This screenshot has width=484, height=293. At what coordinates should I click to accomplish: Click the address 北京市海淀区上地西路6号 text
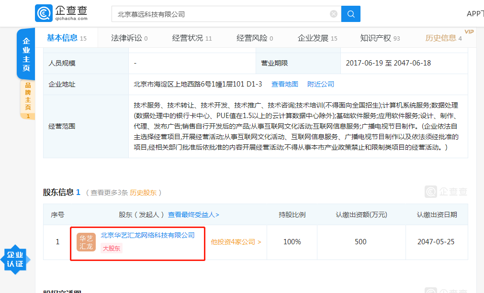[198, 84]
